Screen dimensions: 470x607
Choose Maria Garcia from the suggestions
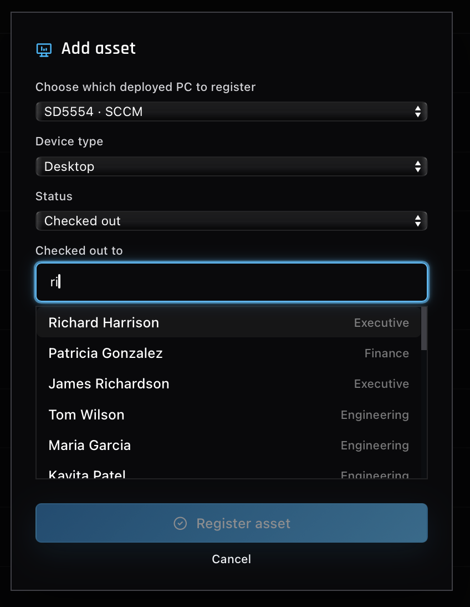228,445
